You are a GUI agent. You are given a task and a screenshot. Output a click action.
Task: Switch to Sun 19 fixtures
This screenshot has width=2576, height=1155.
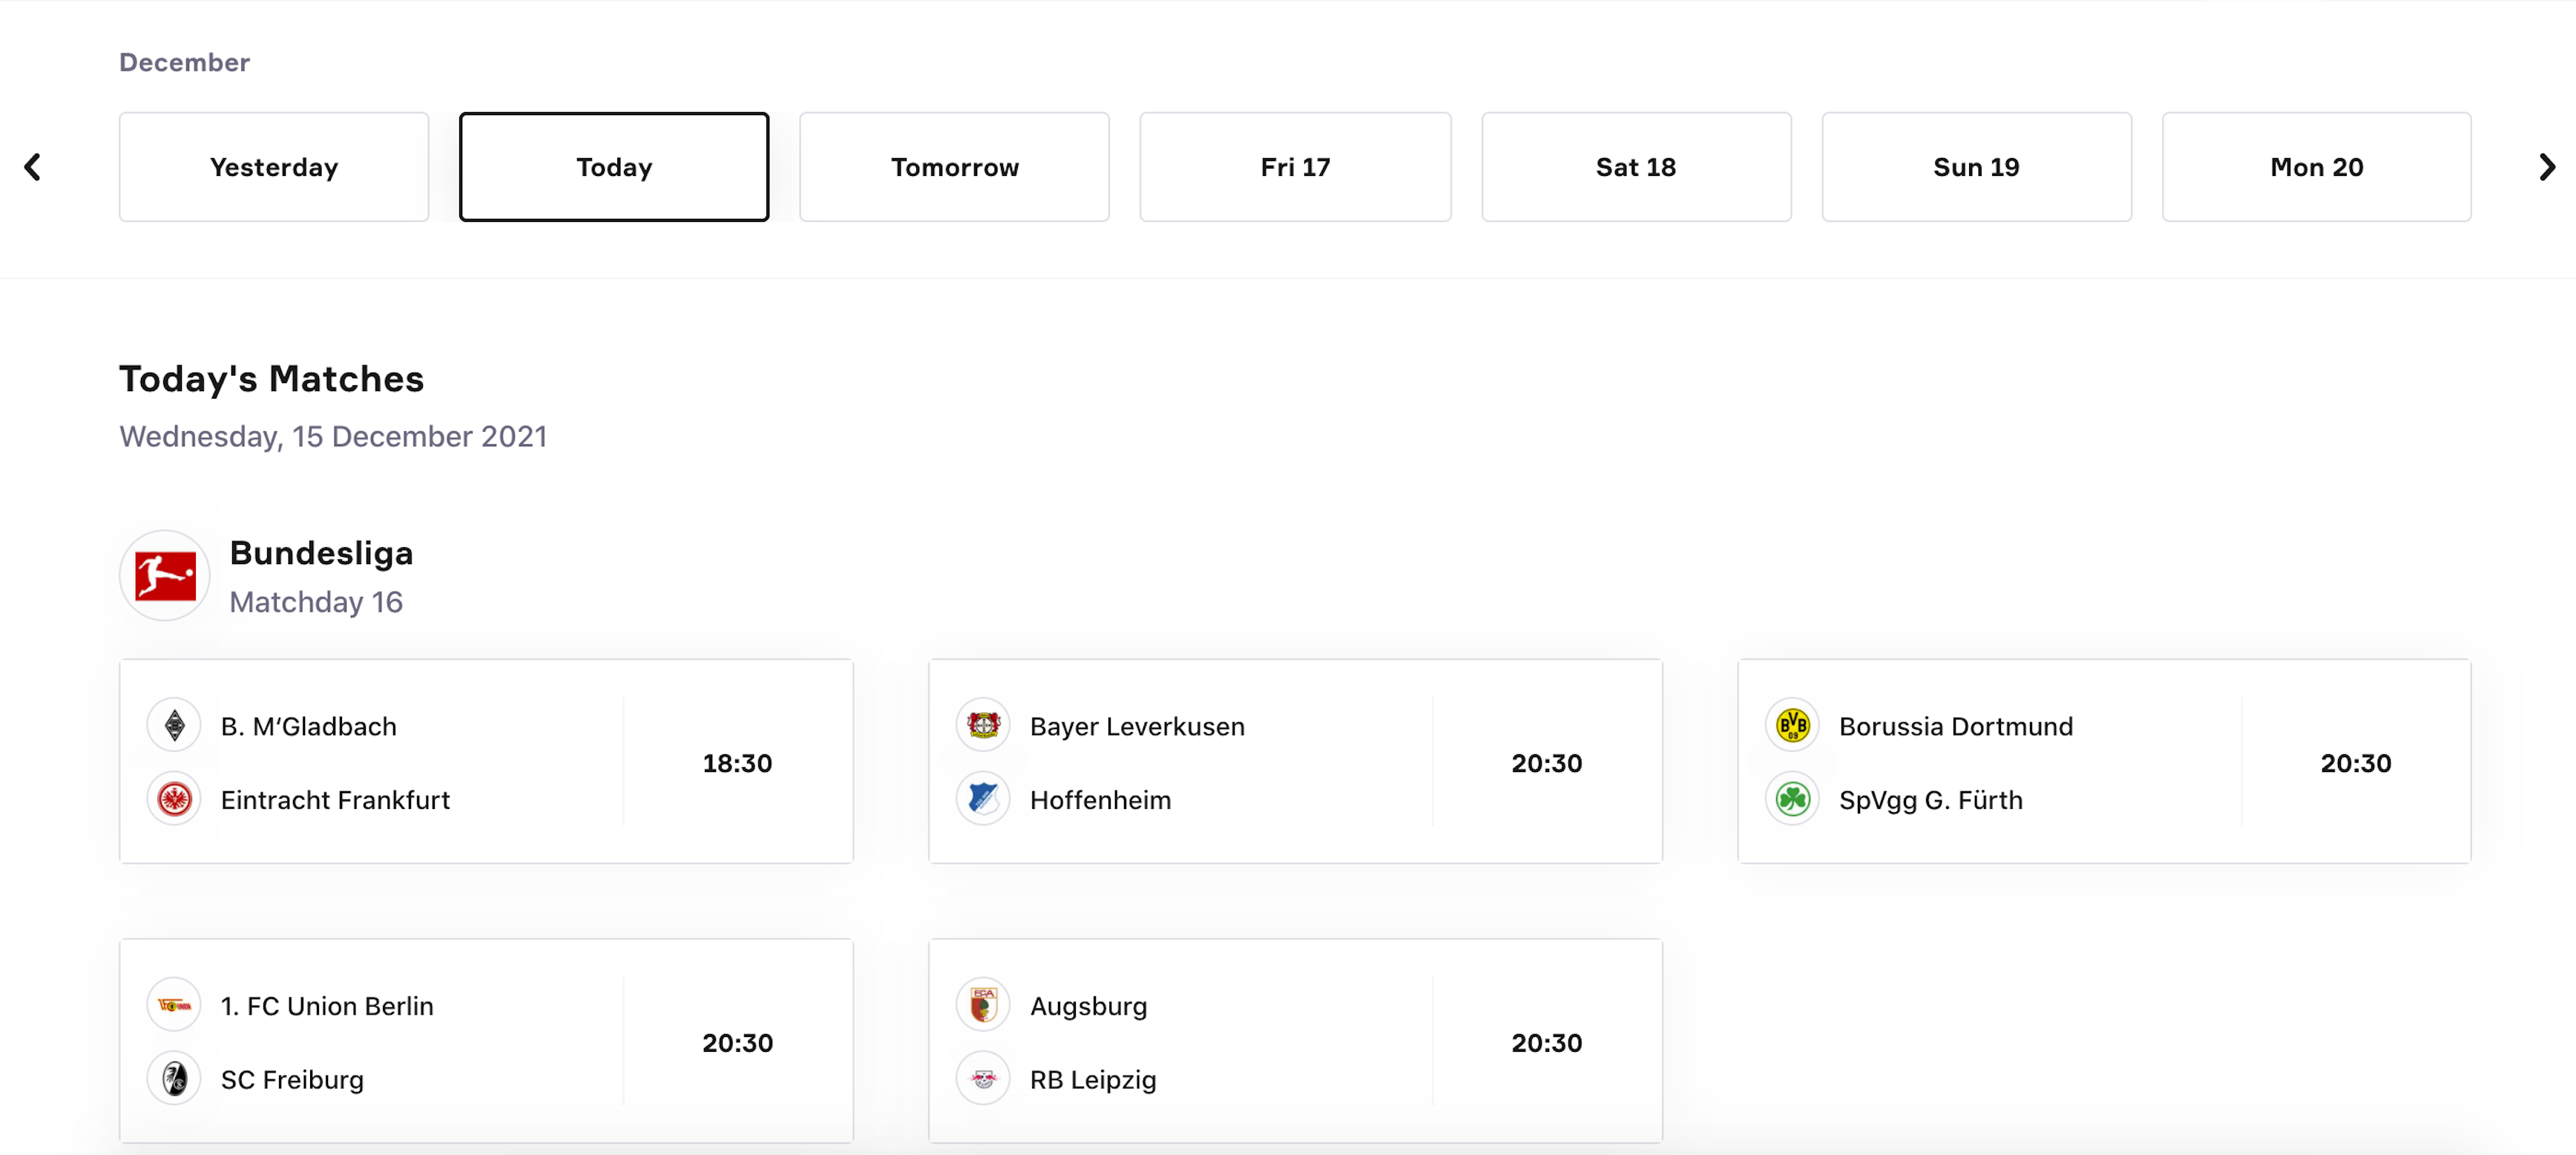(1976, 167)
